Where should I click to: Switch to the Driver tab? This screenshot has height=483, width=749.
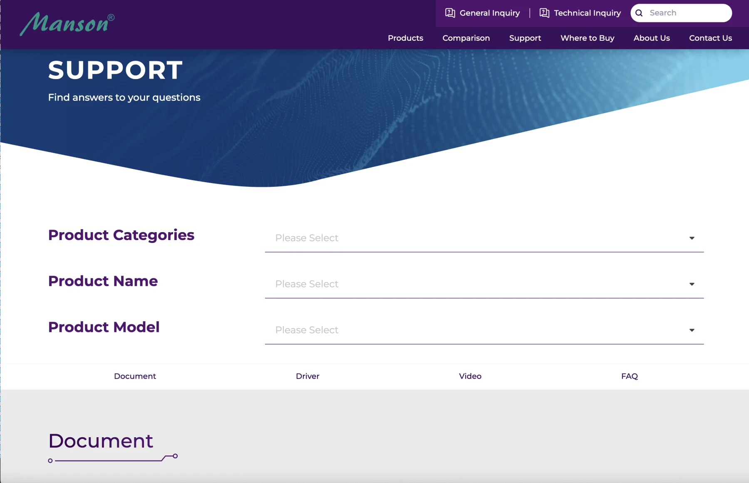coord(308,376)
